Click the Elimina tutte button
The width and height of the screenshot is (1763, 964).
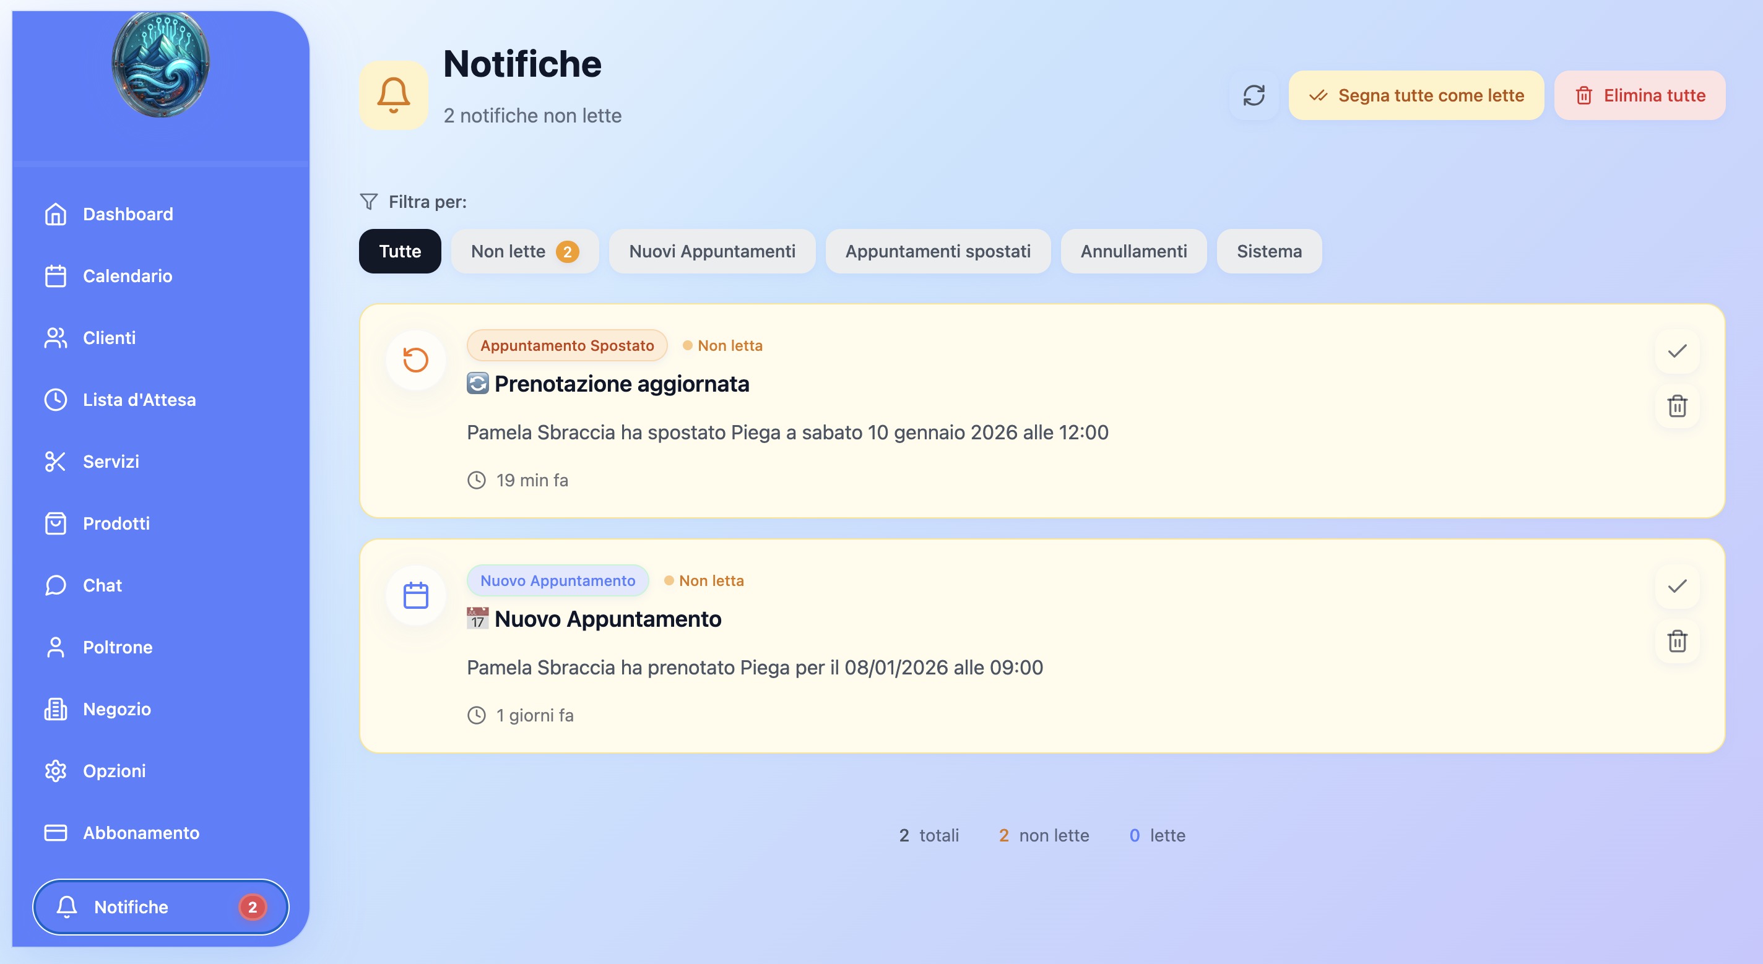coord(1640,95)
